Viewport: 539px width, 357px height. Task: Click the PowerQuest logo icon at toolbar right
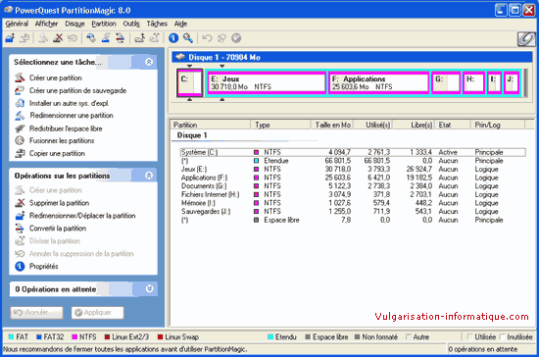pyautogui.click(x=526, y=39)
